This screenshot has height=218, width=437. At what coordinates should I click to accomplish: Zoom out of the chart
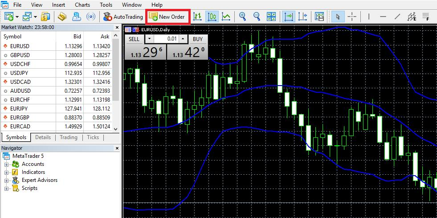[257, 17]
